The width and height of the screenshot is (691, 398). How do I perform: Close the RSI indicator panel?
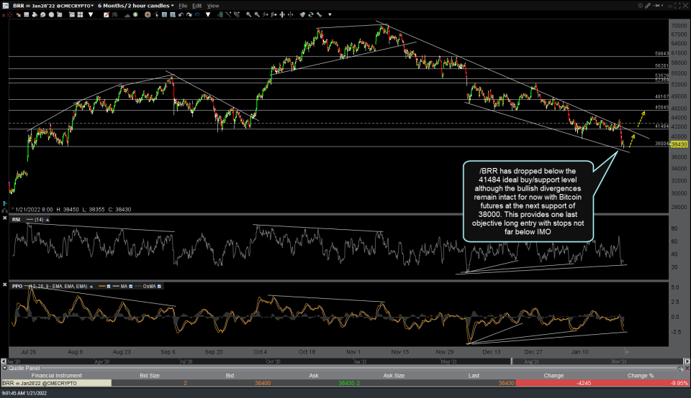click(5, 220)
